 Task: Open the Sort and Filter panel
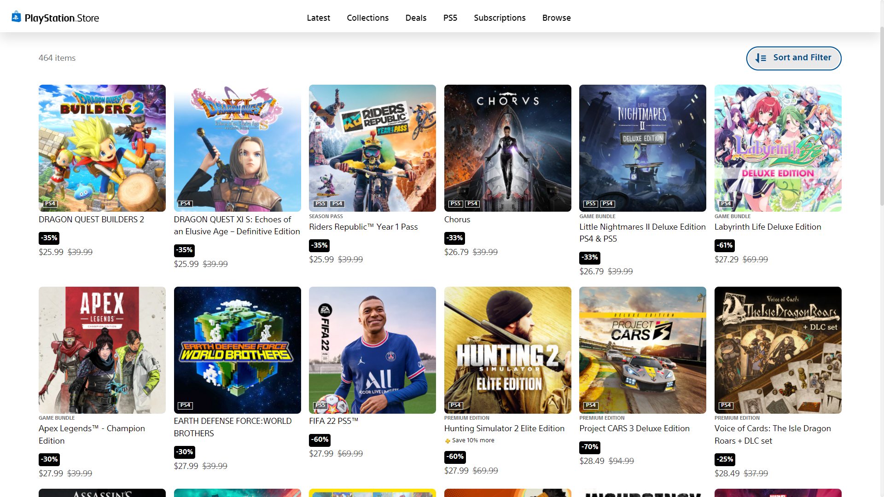tap(793, 58)
